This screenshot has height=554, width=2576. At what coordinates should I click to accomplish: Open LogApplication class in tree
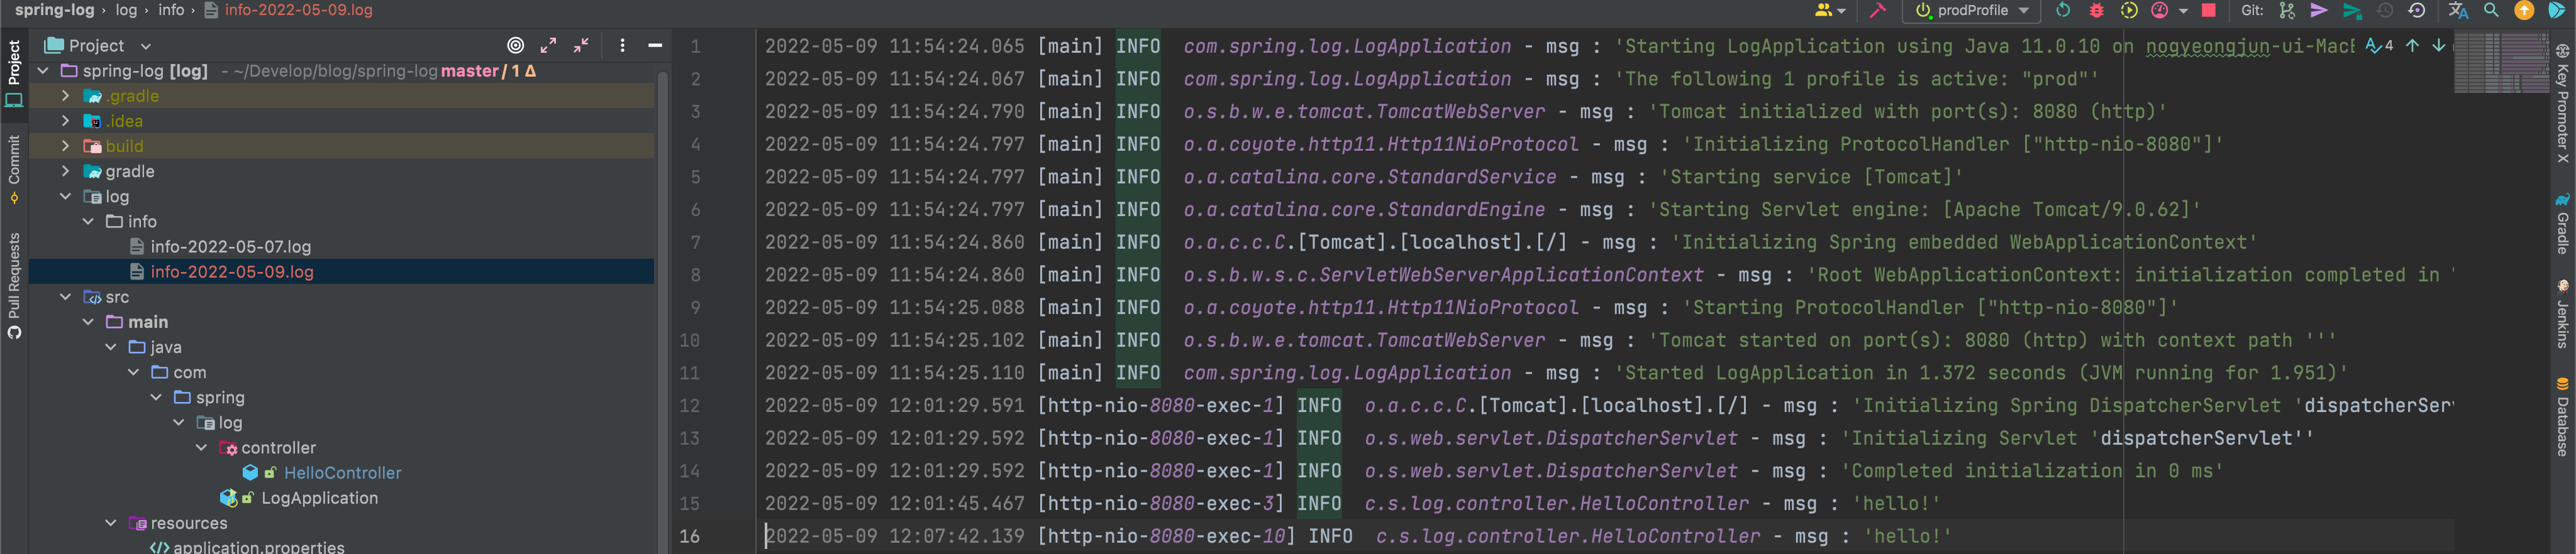(319, 498)
